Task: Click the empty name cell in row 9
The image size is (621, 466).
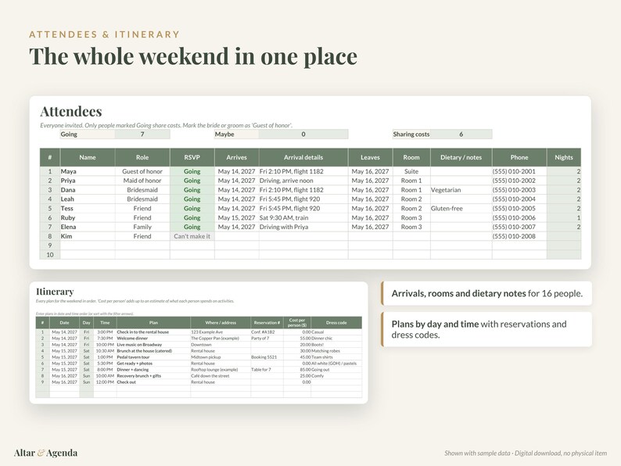Action: (88, 246)
